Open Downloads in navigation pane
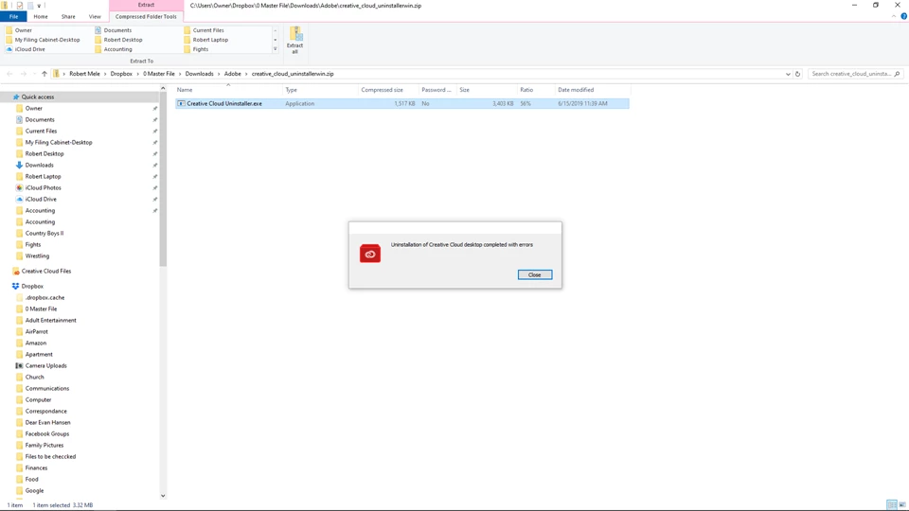 (39, 165)
